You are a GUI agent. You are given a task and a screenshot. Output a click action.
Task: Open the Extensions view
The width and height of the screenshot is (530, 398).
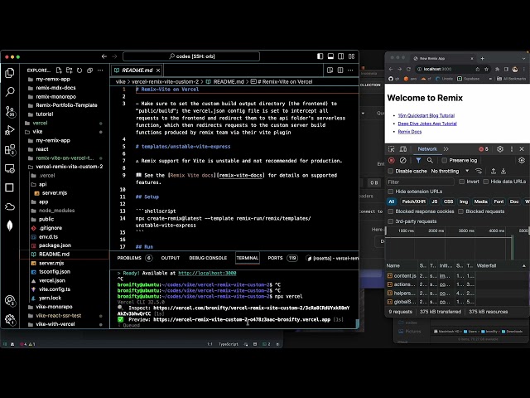pos(10,149)
